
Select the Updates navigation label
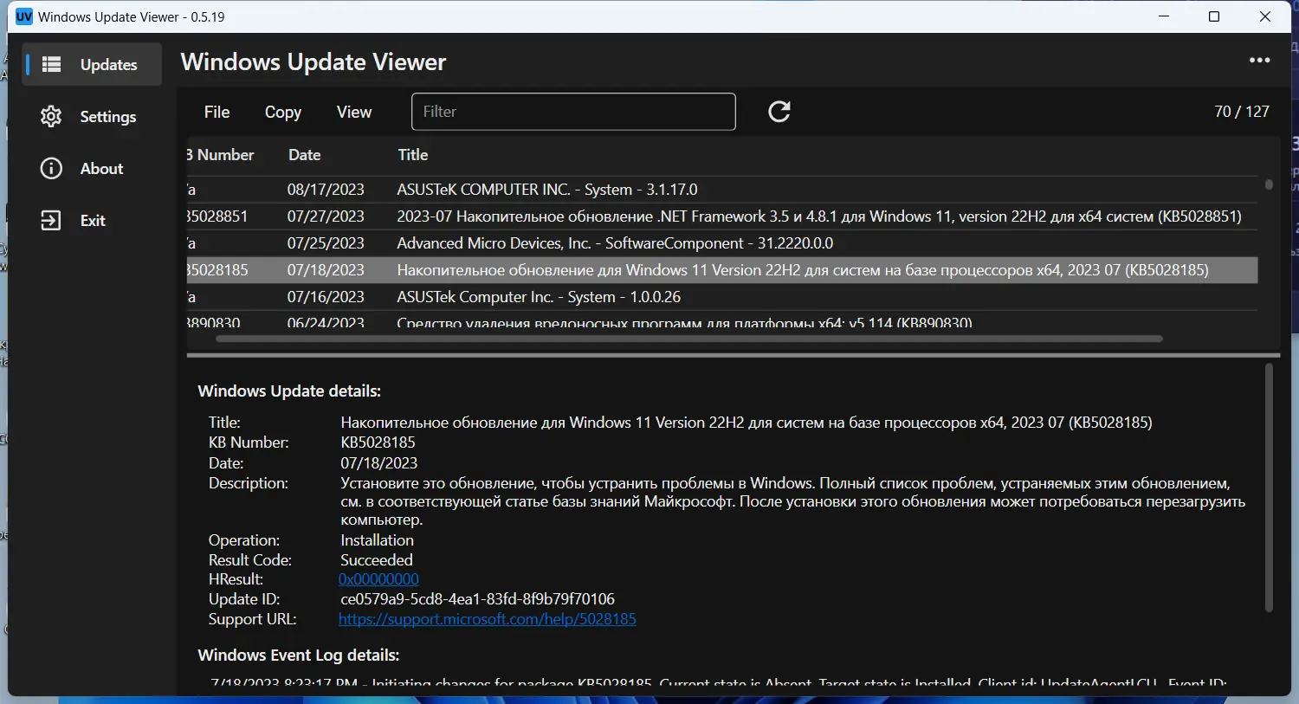[x=109, y=65]
